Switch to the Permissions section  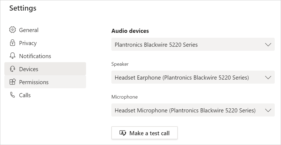point(45,82)
